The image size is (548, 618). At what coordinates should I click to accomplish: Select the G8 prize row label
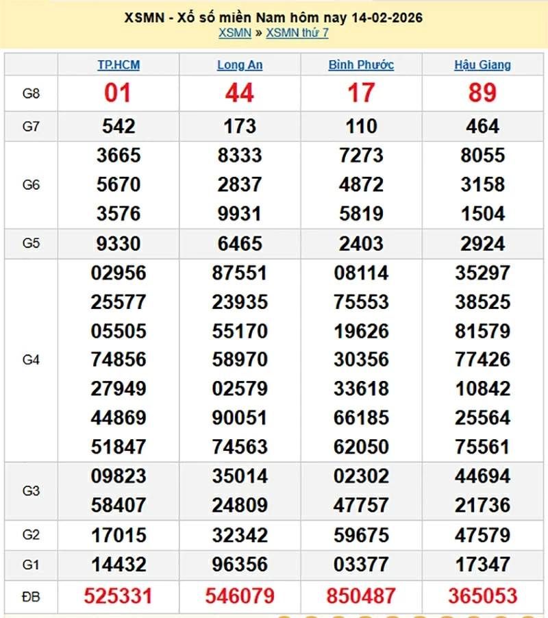[x=31, y=93]
